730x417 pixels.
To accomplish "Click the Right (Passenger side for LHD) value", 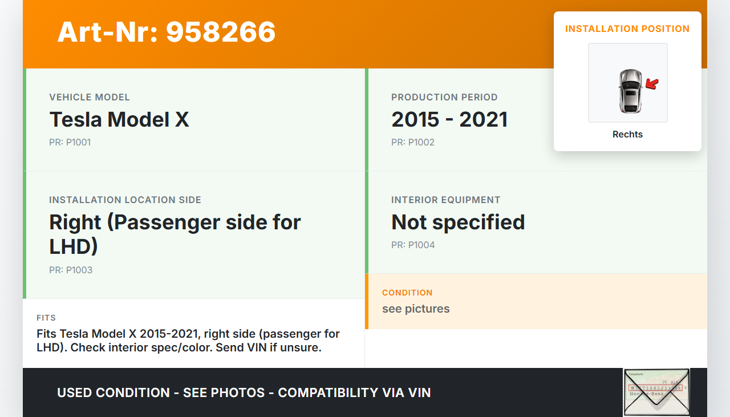I will click(175, 234).
